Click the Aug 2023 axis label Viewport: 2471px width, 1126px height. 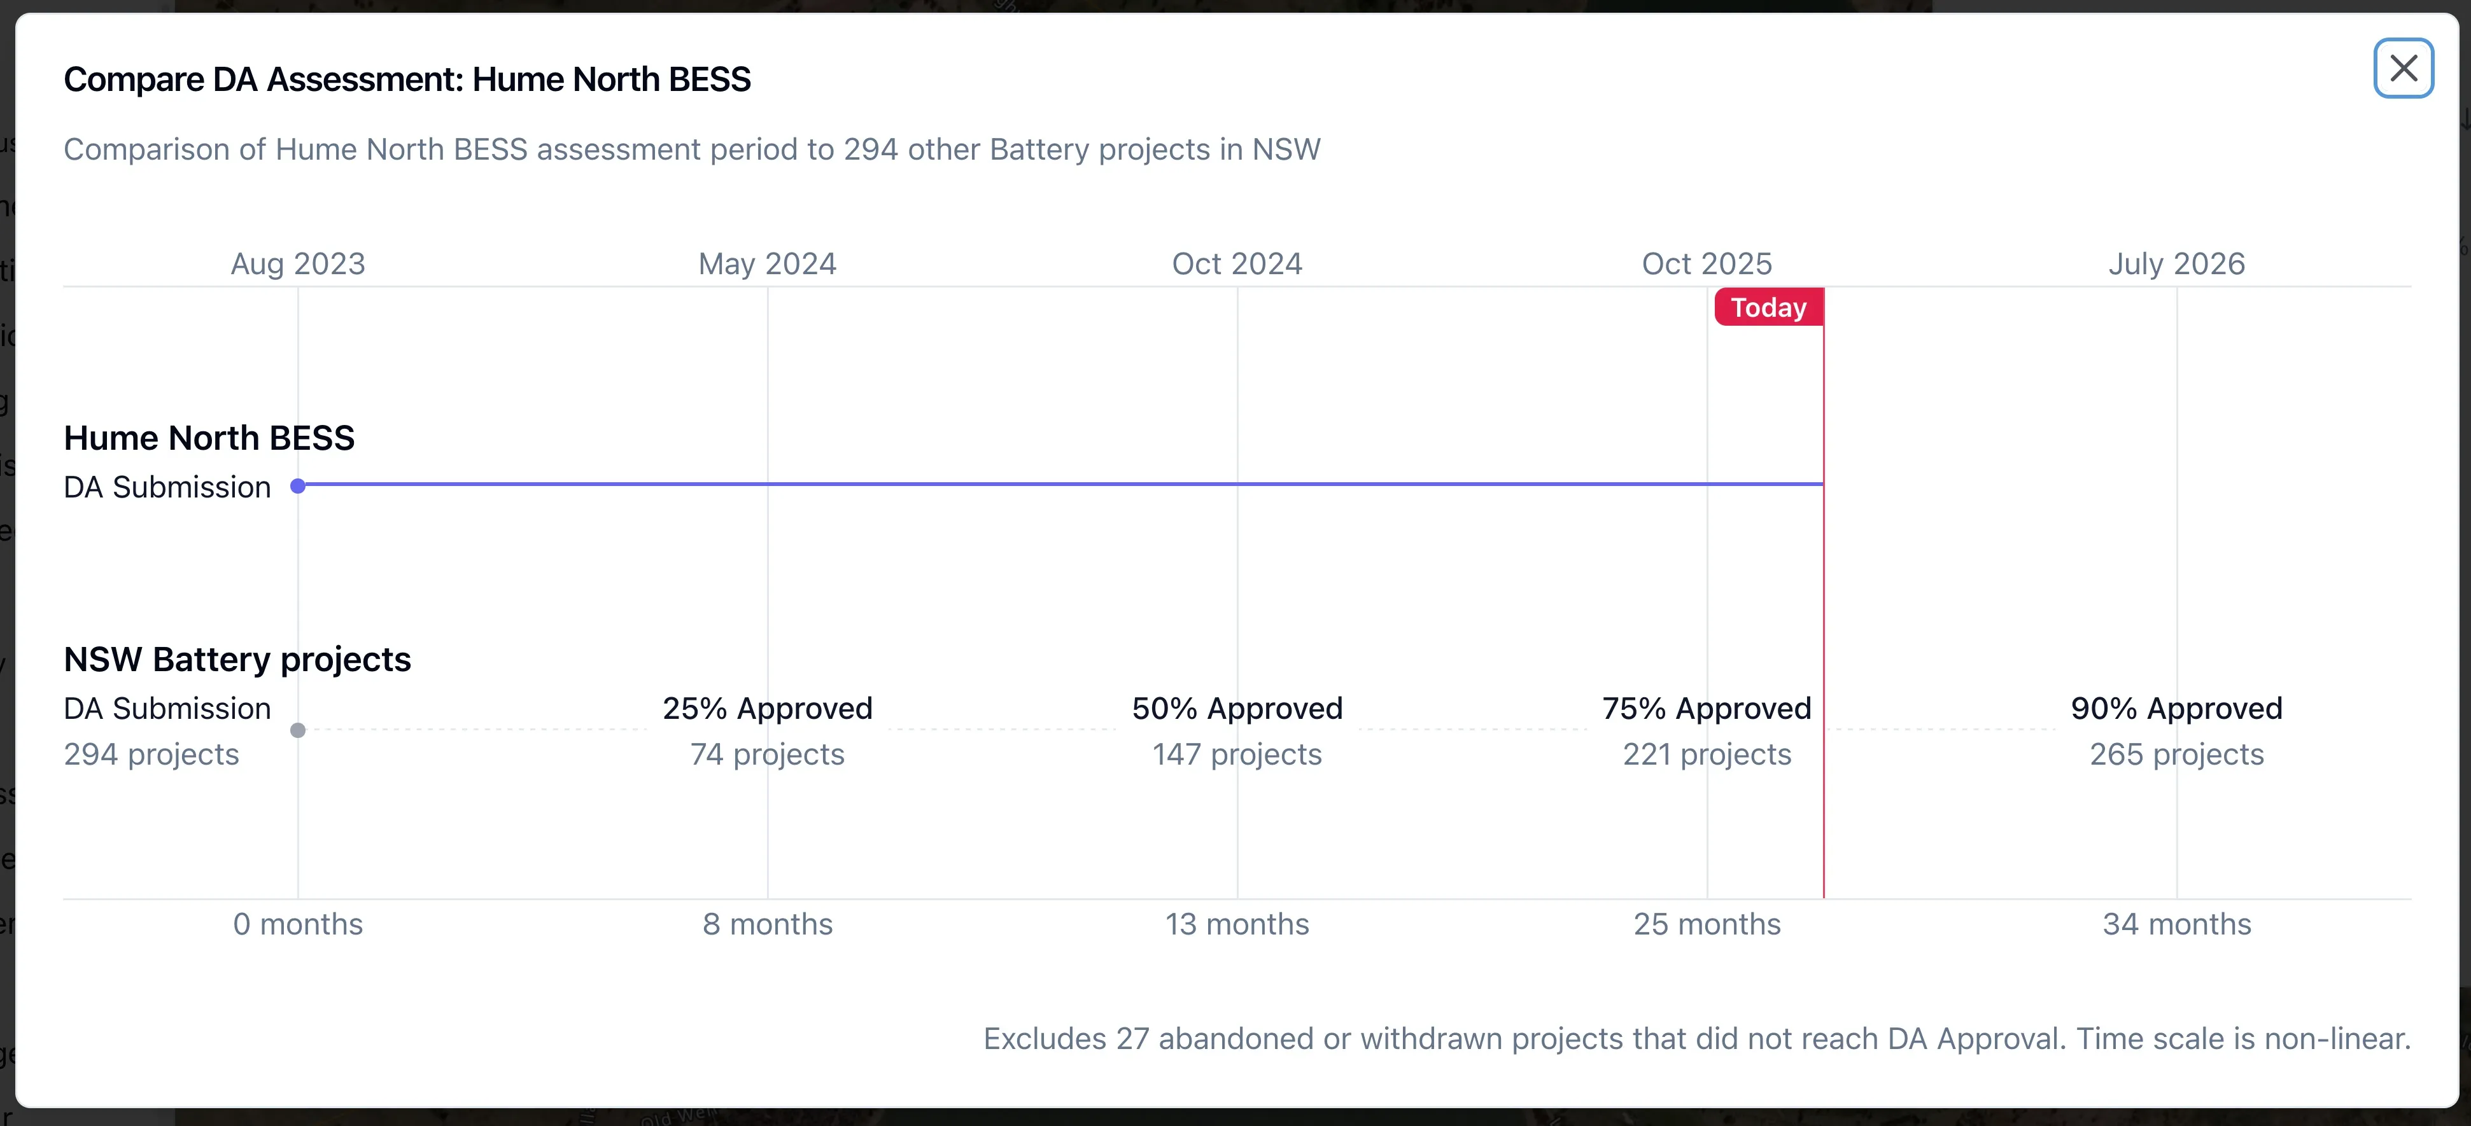click(297, 263)
